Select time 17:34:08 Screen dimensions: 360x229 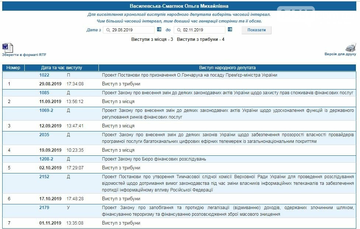pyautogui.click(x=75, y=84)
